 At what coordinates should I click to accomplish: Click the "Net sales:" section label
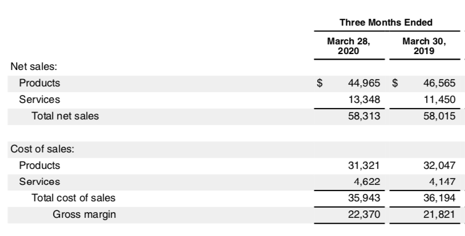point(31,67)
